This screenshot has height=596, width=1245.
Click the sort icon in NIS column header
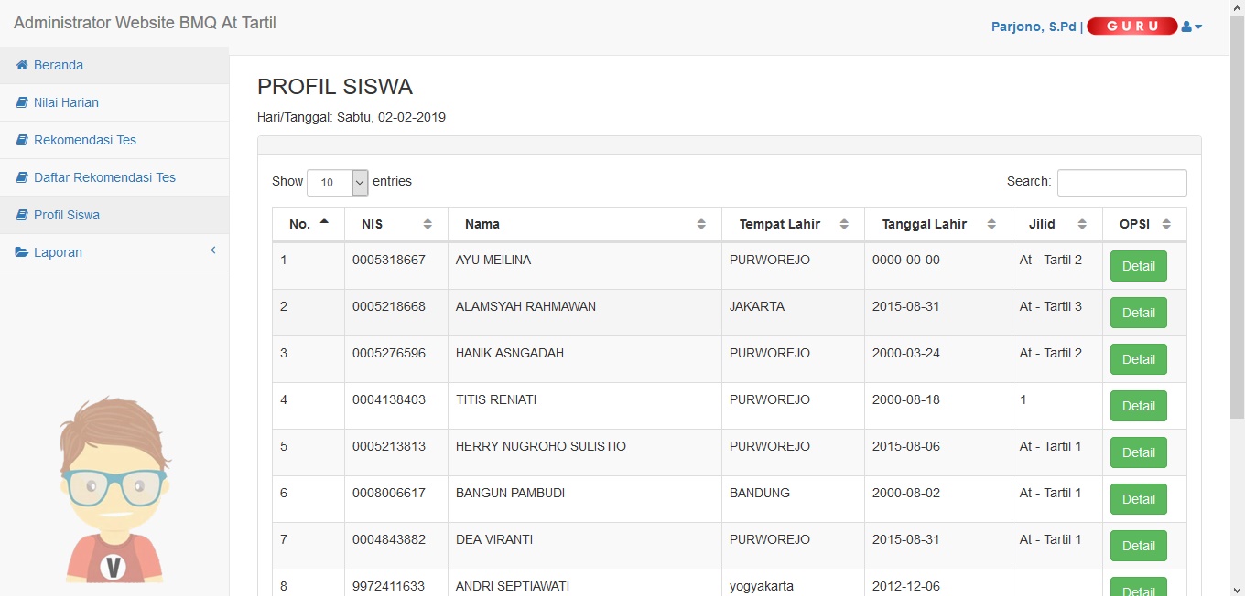[x=428, y=224]
